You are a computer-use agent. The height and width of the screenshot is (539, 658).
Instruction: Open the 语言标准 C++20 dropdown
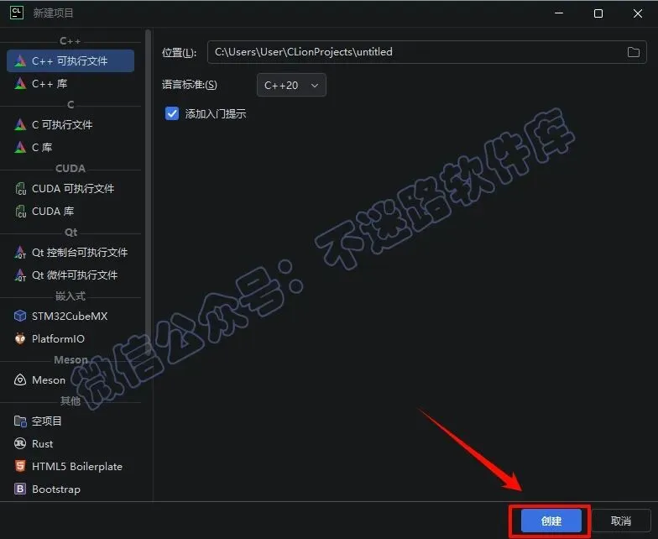[x=291, y=86]
